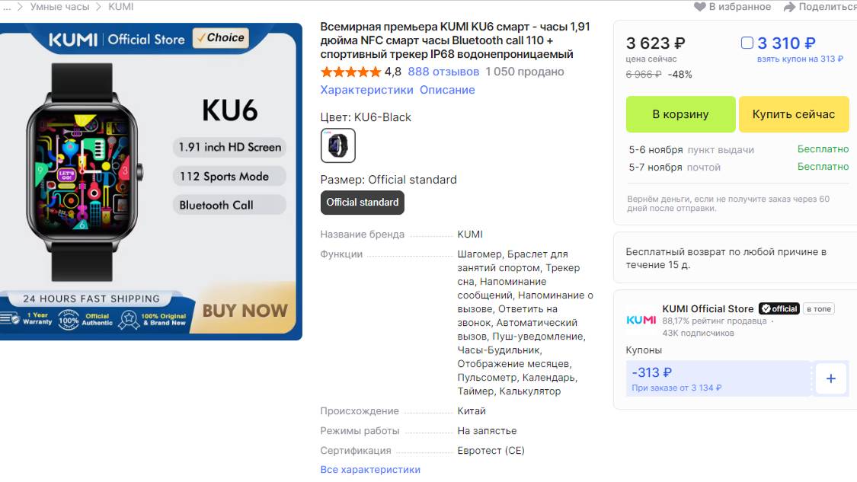Open the 888 отзывов reviews link

point(443,72)
